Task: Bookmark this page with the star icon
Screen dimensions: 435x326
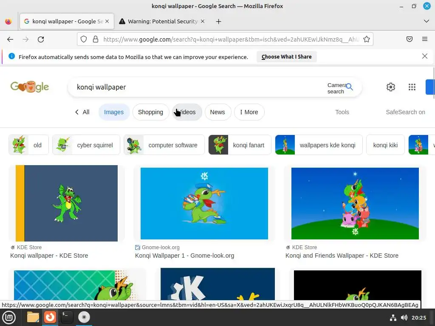Action: click(x=367, y=39)
